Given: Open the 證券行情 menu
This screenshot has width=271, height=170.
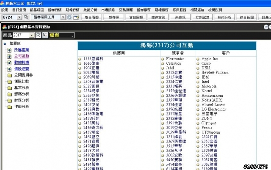Looking at the screenshot, I should tap(55, 10).
